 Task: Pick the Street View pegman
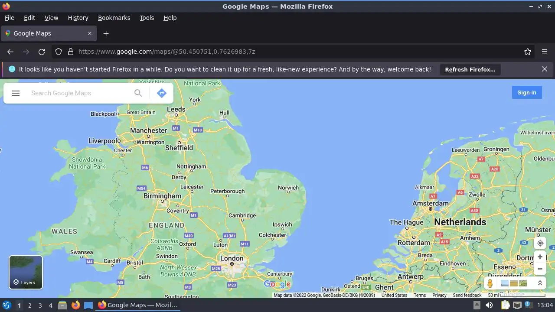tap(490, 283)
